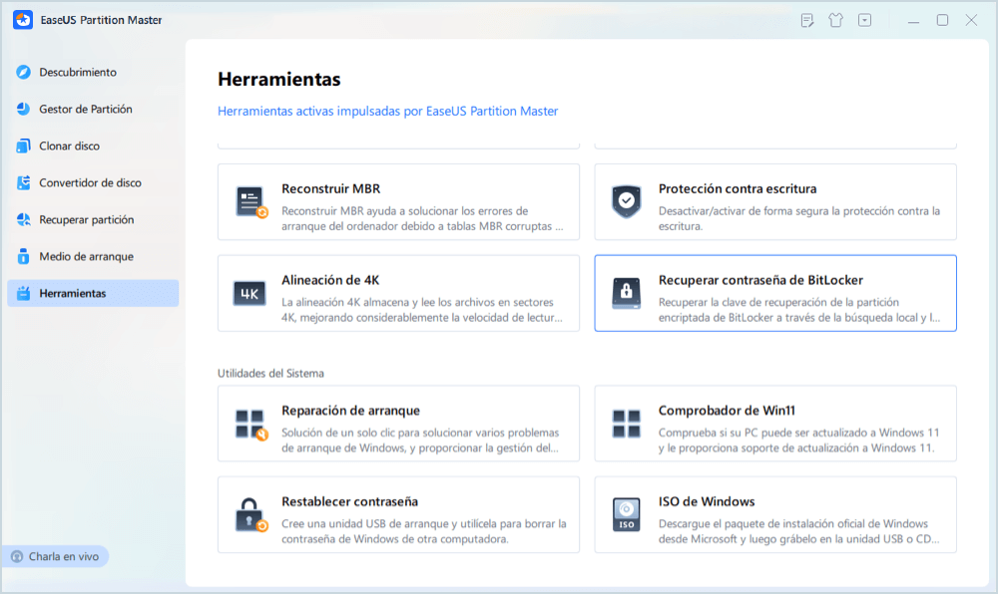998x594 pixels.
Task: Click the ISO de Windows disc icon
Action: (x=627, y=514)
